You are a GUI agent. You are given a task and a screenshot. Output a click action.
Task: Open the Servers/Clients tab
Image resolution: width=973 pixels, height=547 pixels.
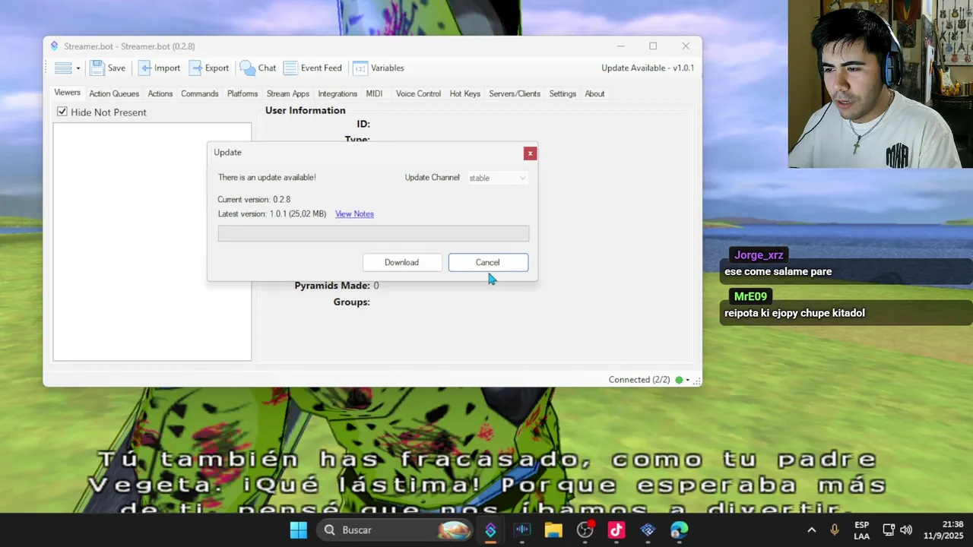tap(515, 94)
